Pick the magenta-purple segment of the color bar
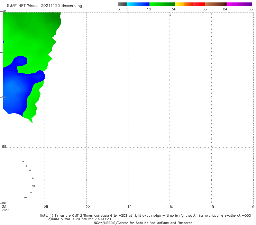The image size is (256, 225). tap(239, 4)
